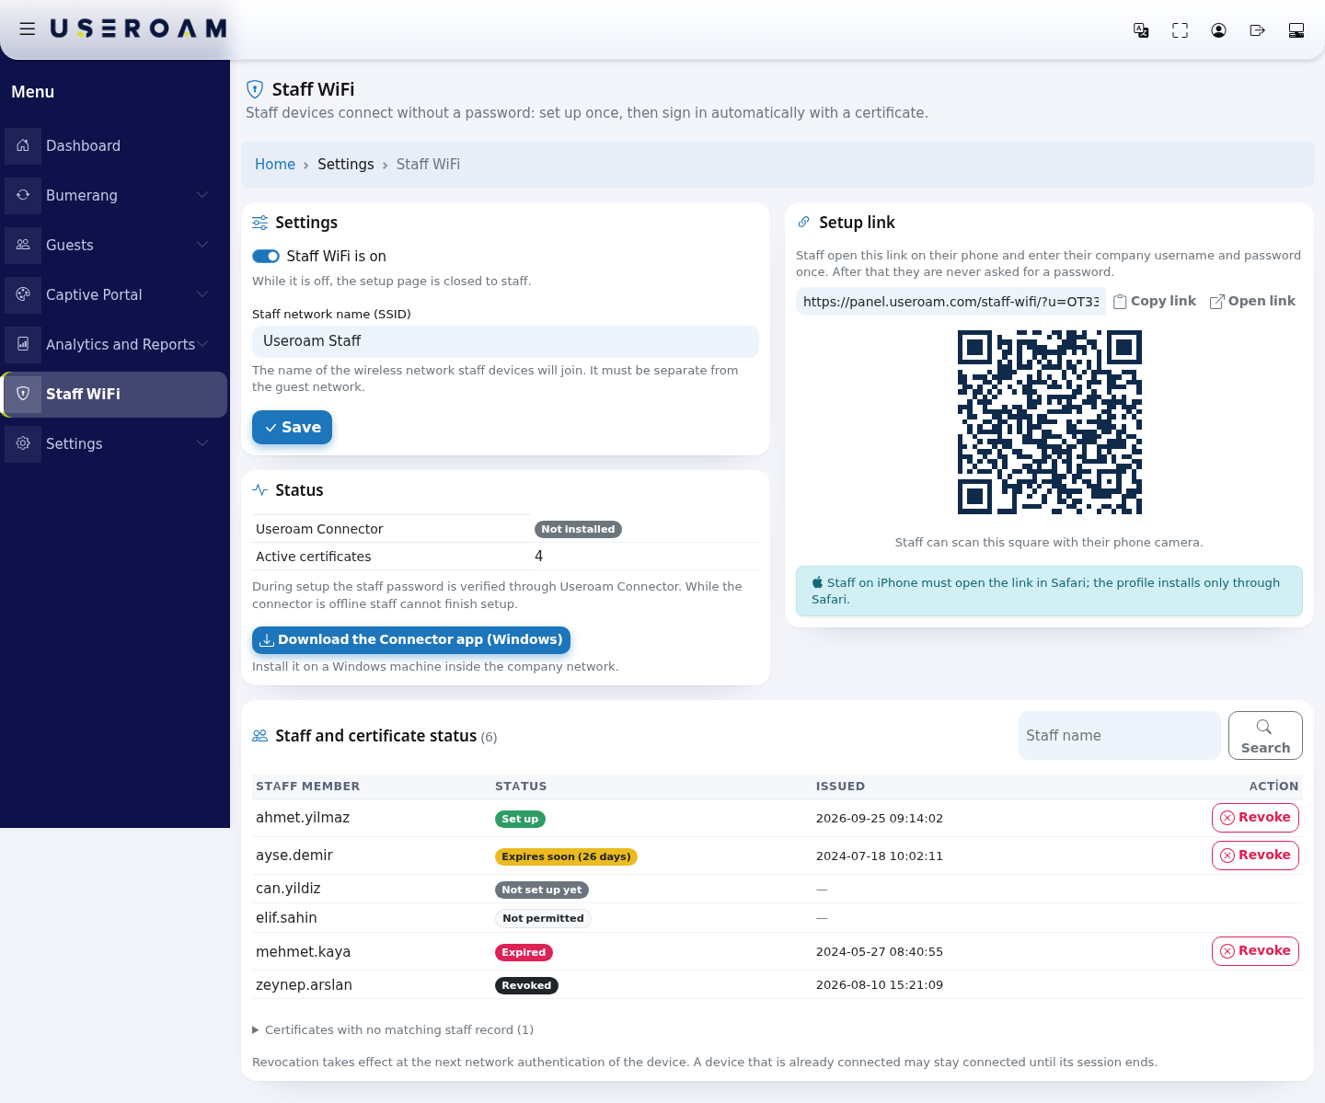This screenshot has width=1325, height=1103.
Task: Expand Analytics and Reports chevron
Action: (x=202, y=344)
